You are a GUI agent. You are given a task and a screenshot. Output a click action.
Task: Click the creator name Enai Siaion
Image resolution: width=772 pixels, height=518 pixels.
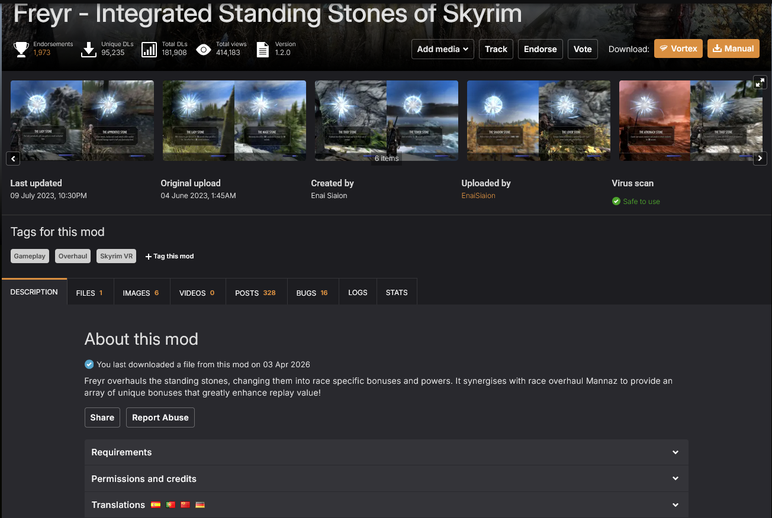pos(329,196)
